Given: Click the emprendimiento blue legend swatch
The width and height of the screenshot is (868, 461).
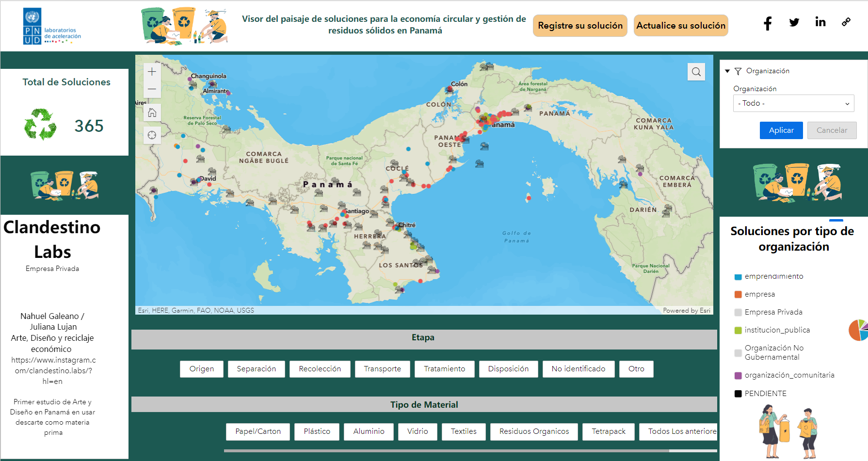Looking at the screenshot, I should pos(738,277).
